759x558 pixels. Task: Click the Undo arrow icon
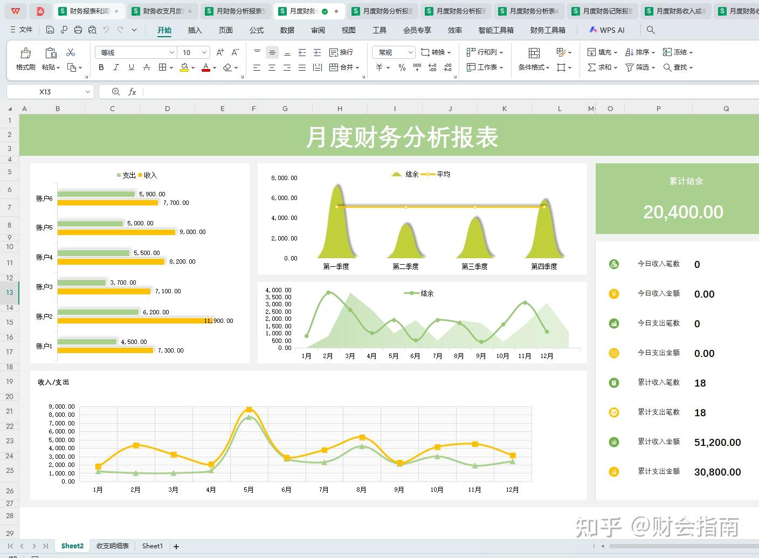(x=106, y=30)
